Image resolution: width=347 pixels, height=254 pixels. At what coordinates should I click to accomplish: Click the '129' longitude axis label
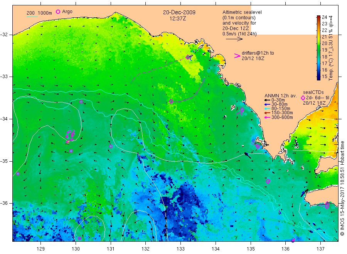pyautogui.click(x=41, y=249)
